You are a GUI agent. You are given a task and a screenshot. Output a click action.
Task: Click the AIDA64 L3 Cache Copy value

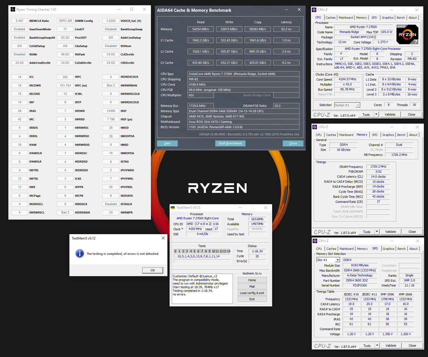point(258,63)
